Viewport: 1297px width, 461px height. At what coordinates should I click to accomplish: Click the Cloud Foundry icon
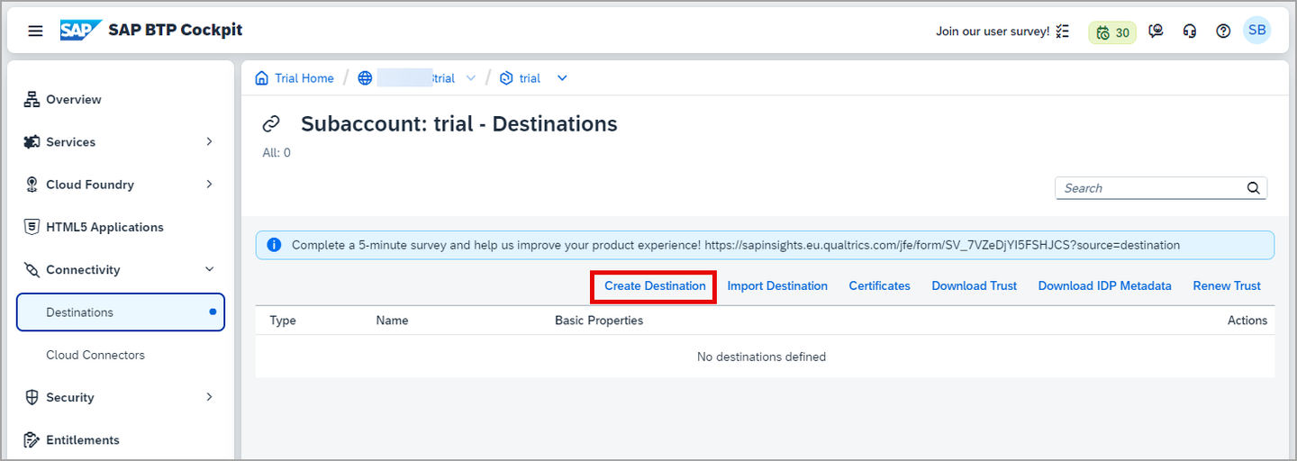(32, 185)
